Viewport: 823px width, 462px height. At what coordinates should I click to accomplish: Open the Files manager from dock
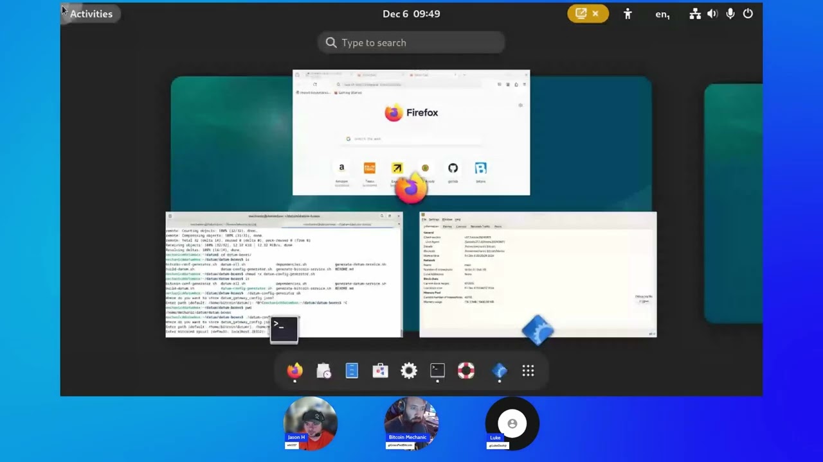[352, 370]
